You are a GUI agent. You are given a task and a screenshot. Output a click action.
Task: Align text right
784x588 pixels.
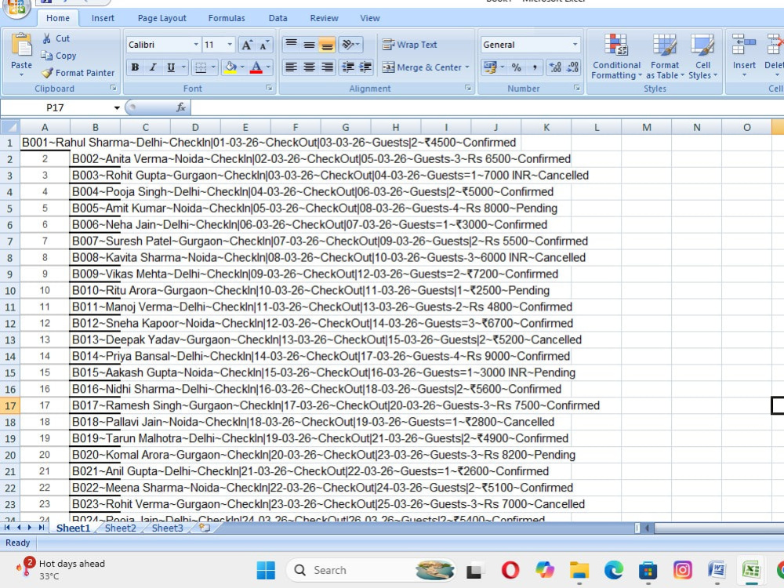[x=327, y=67]
